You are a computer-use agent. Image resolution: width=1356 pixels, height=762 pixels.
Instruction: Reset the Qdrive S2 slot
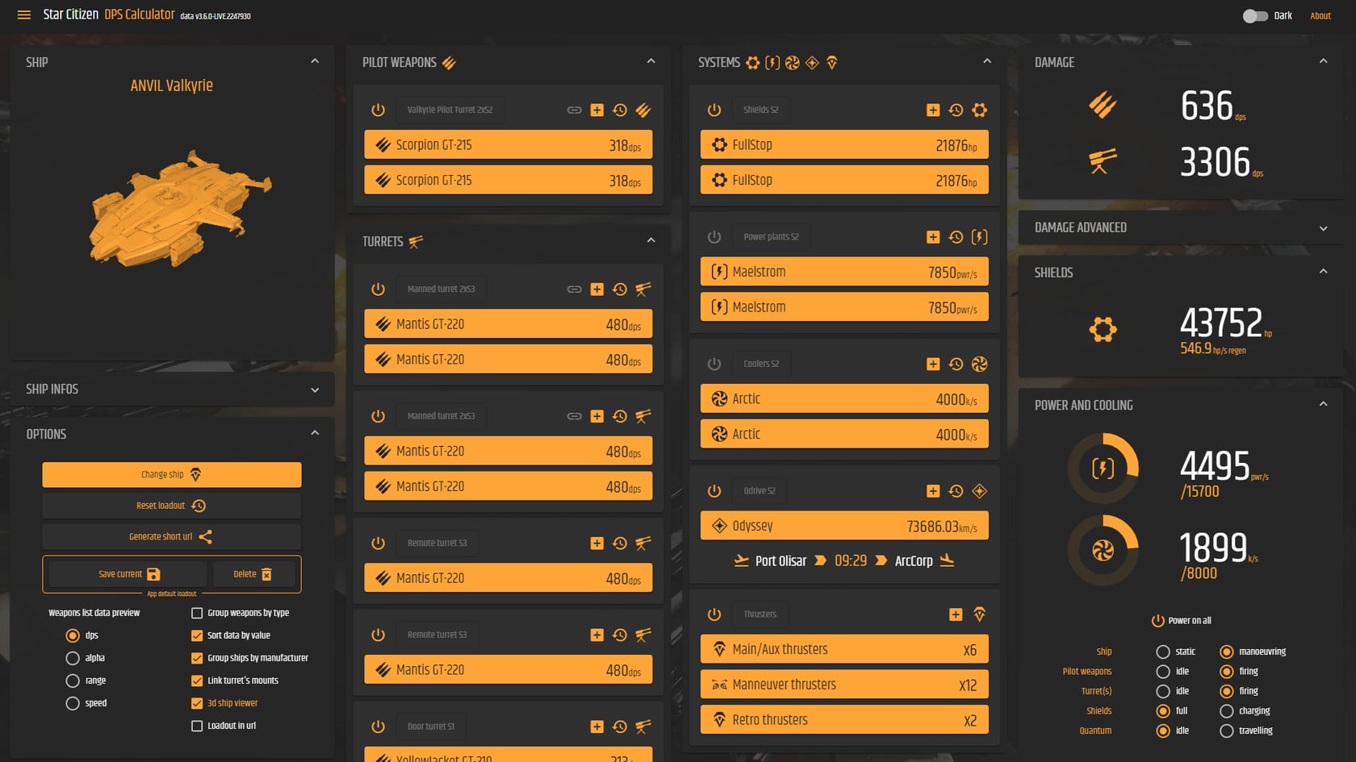pos(956,491)
